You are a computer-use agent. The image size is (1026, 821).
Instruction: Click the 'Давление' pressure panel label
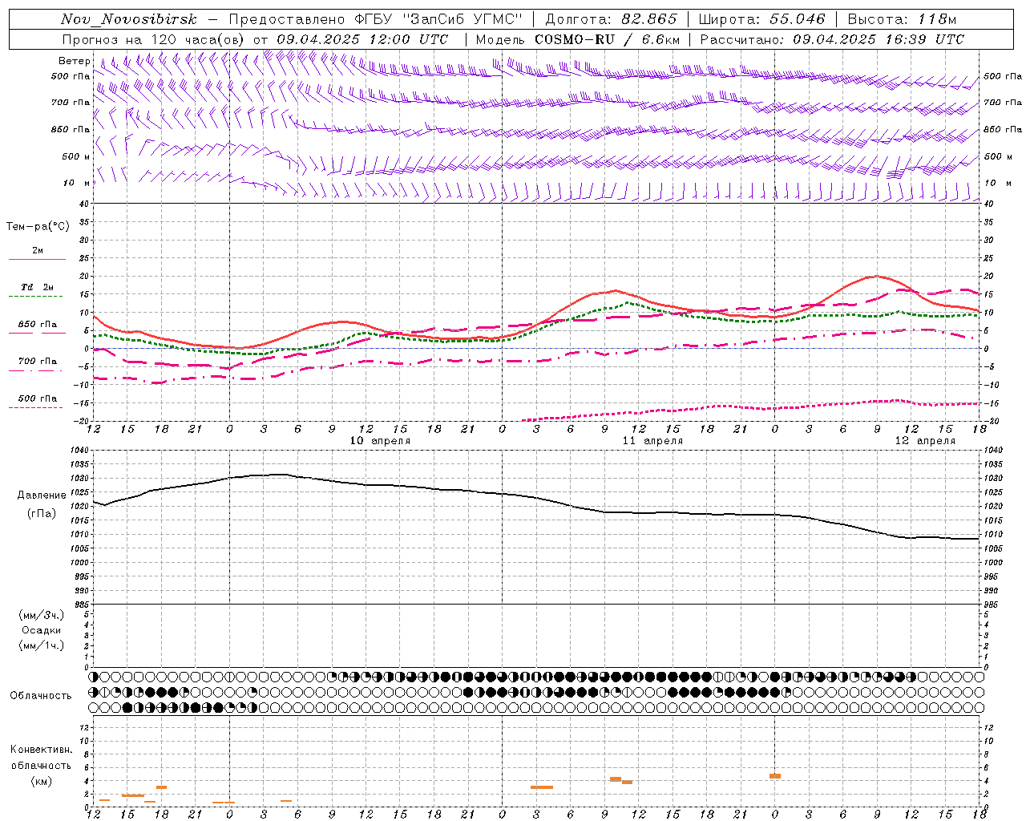42,495
